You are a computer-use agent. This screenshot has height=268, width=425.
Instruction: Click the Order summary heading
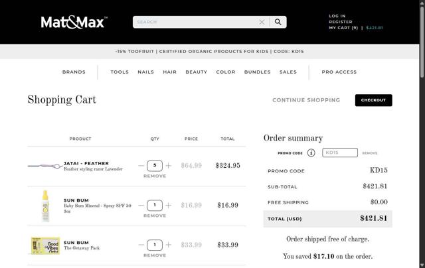pos(293,138)
